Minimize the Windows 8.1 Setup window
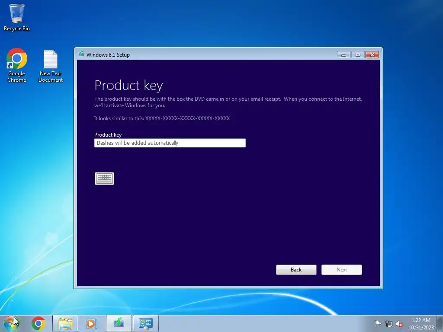 click(x=343, y=55)
